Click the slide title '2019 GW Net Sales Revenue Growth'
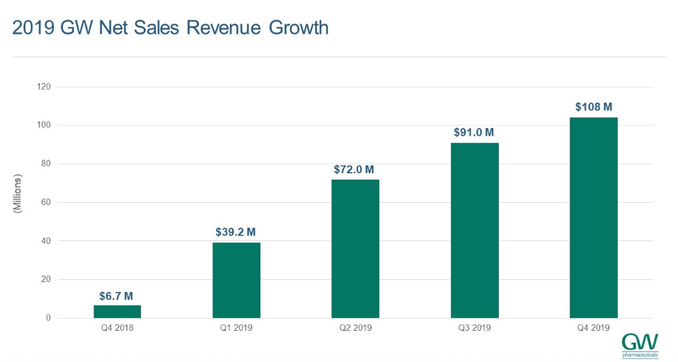The image size is (678, 362). [x=171, y=28]
